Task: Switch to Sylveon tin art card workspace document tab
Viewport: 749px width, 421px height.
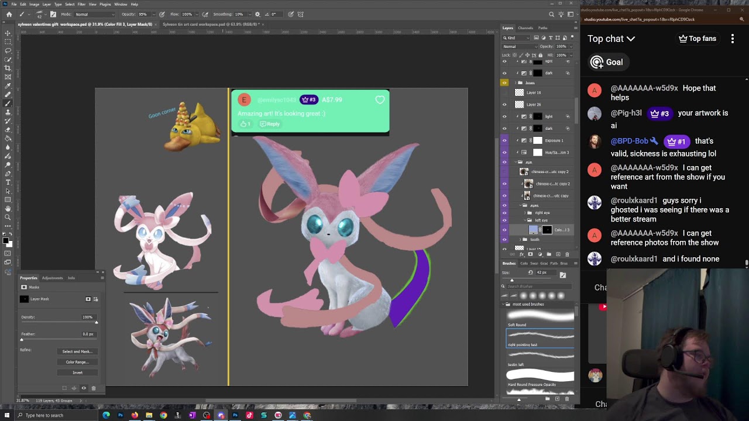Action: pos(211,25)
